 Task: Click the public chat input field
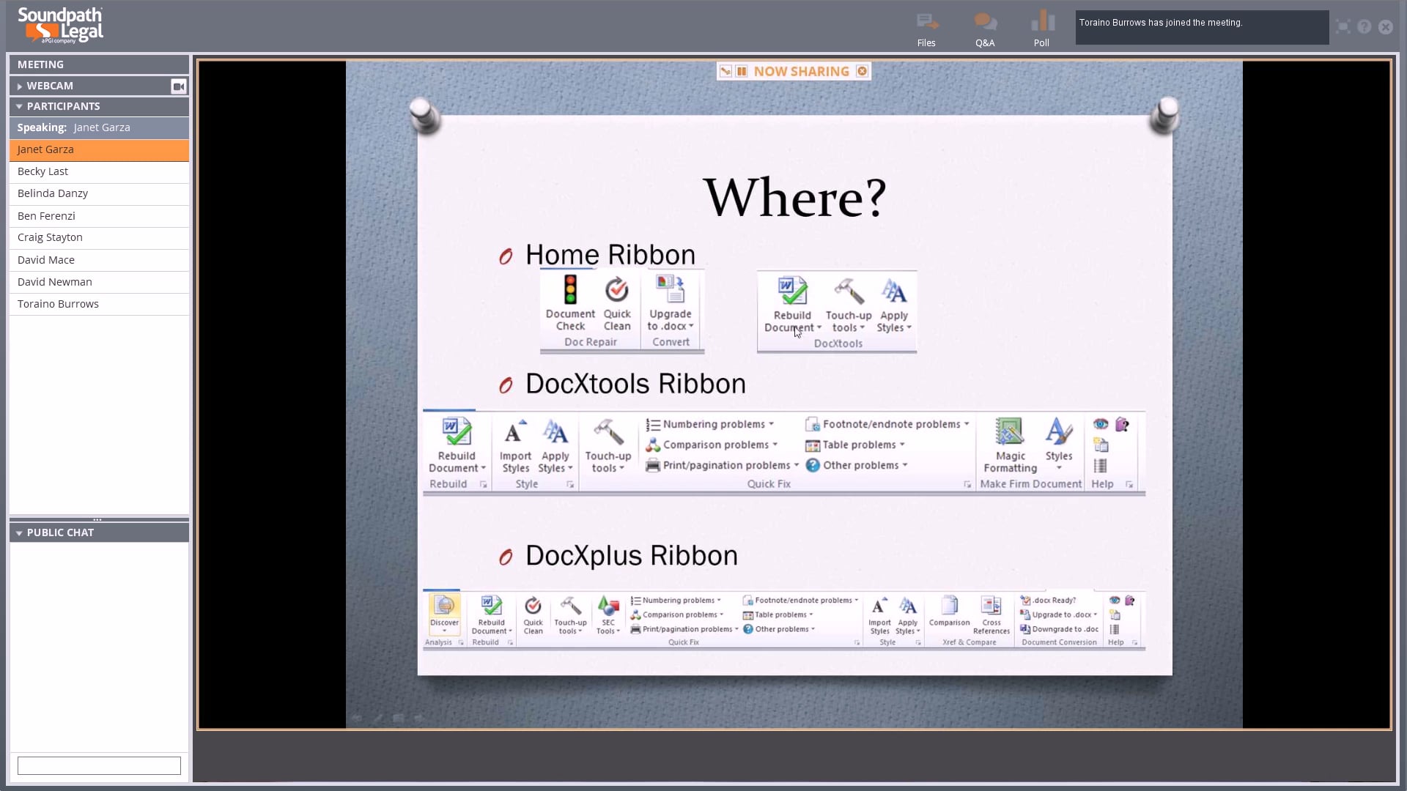tap(99, 765)
